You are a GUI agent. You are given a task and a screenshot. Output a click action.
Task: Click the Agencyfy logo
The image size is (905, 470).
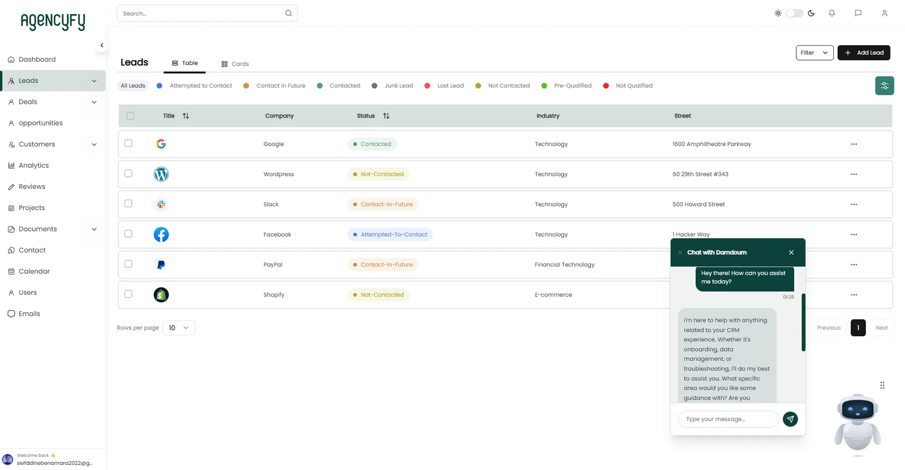point(53,21)
